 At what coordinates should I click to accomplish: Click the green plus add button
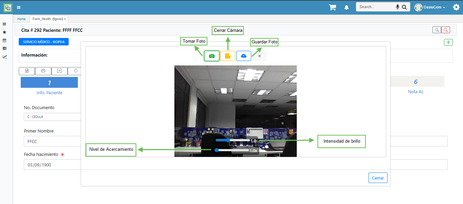[448, 42]
